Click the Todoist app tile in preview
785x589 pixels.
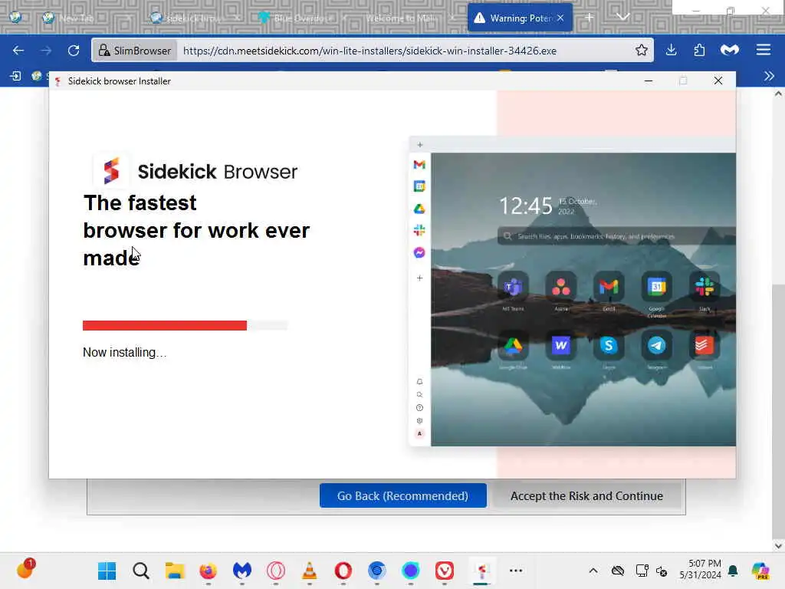[x=704, y=346]
